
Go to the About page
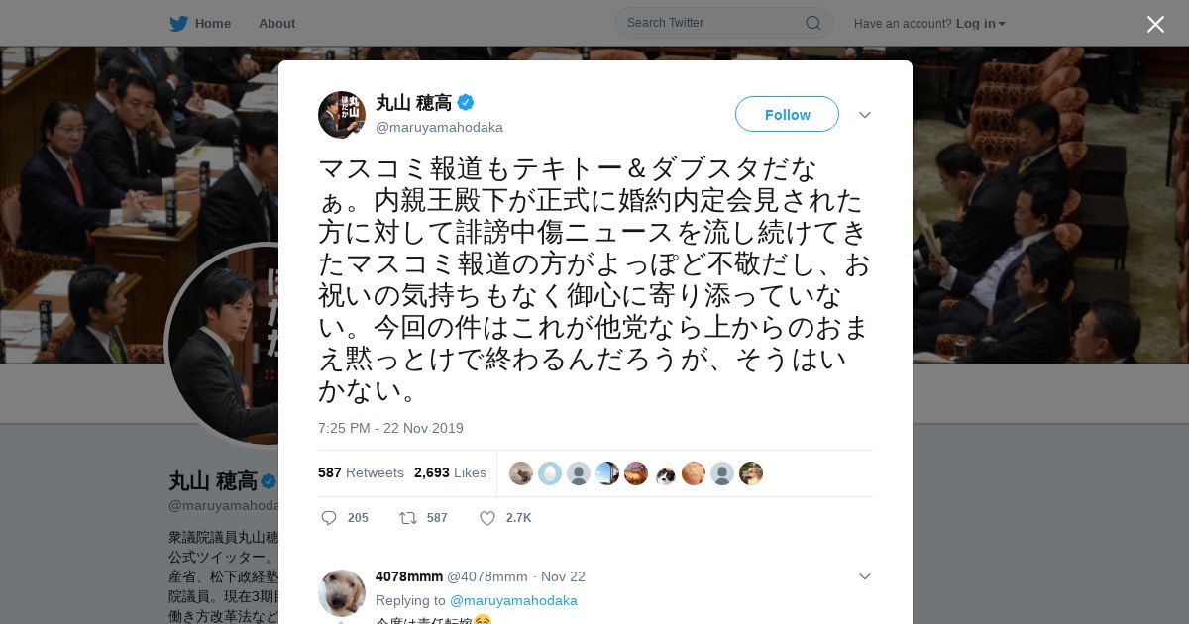pyautogui.click(x=276, y=23)
